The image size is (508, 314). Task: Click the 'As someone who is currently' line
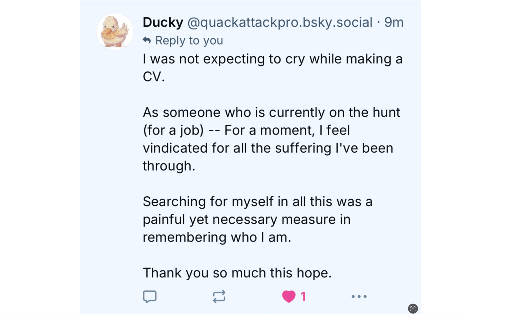pos(271,112)
